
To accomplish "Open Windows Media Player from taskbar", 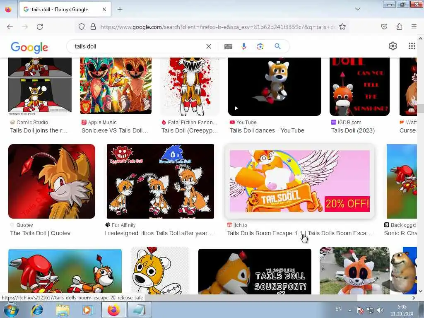I will coord(87,310).
